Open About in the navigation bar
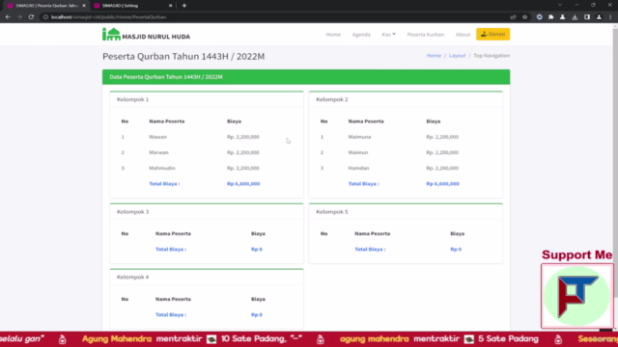The image size is (618, 347). [x=463, y=35]
